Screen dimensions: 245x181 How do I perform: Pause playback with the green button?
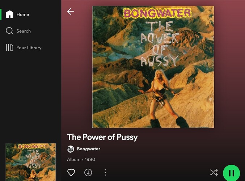coord(231,173)
